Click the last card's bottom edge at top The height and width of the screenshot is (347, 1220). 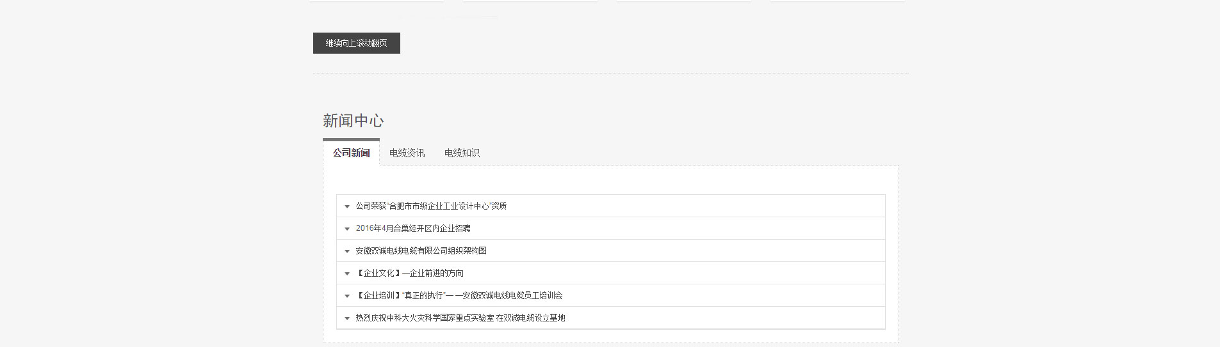[838, 1]
